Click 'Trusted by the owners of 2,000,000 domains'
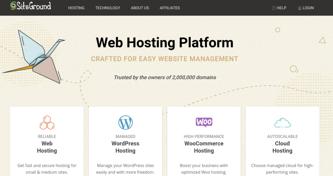This screenshot has width=333, height=176. (x=165, y=77)
